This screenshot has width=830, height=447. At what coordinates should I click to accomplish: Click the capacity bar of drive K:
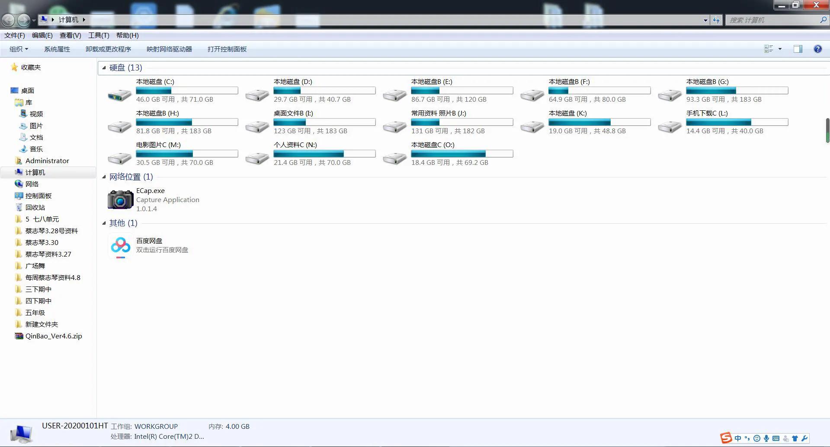tap(599, 122)
